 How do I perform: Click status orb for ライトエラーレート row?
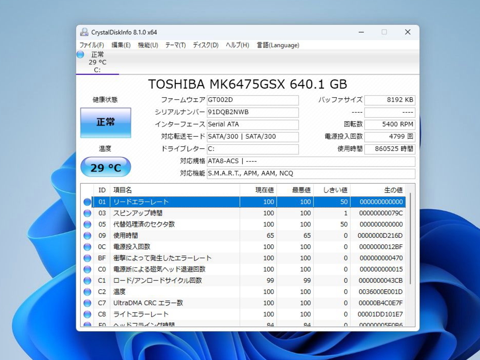(x=87, y=314)
